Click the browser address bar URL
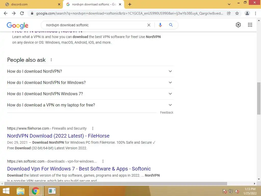This screenshot has height=196, width=261. coord(129,13)
